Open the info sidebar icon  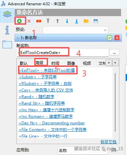click(x=7, y=30)
